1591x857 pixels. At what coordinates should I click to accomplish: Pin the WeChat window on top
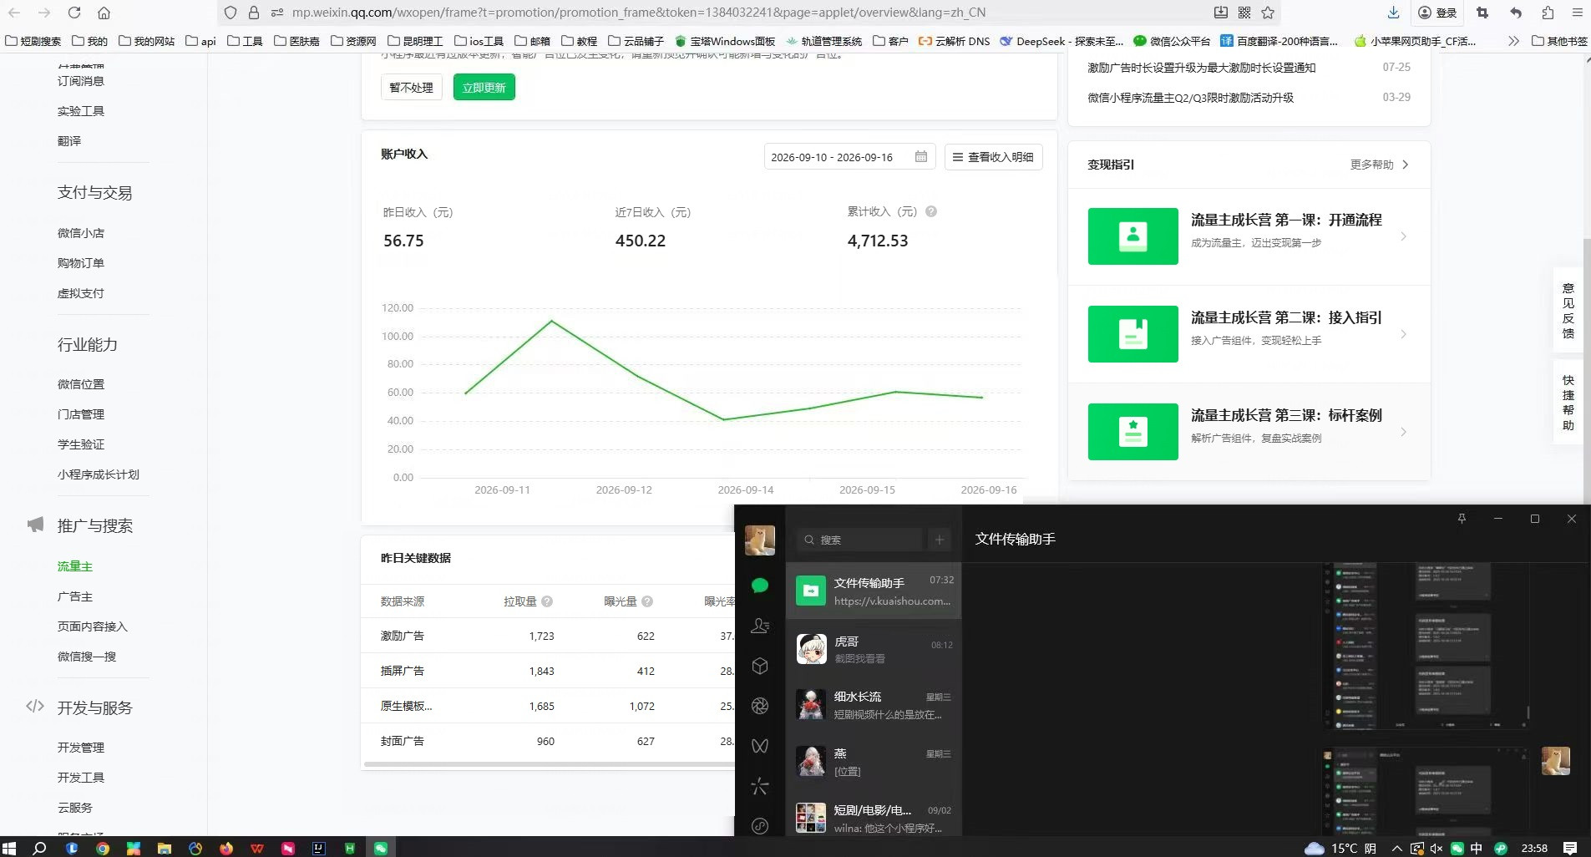coord(1462,519)
